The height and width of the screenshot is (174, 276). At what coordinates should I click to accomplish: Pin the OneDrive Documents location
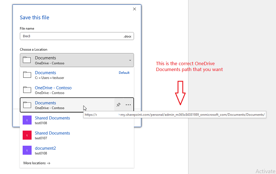click(119, 105)
